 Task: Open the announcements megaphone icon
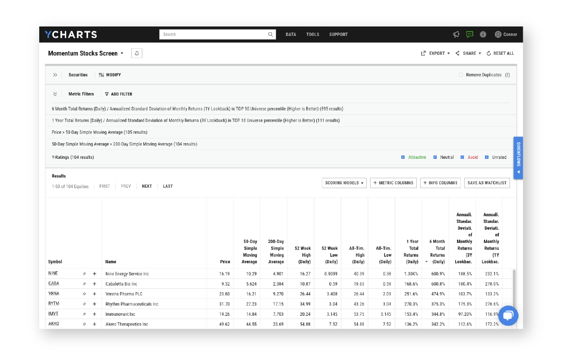[x=456, y=35]
